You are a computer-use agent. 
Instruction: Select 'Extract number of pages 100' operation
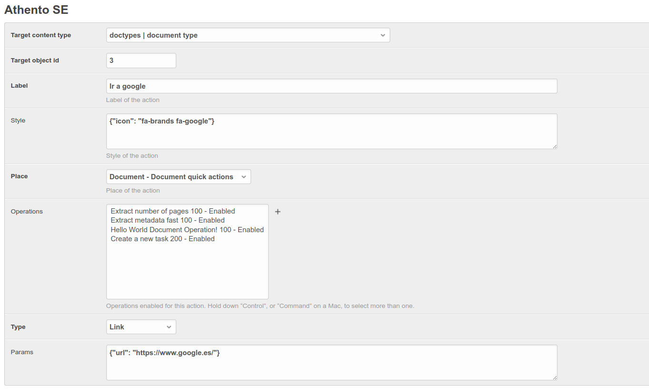172,211
